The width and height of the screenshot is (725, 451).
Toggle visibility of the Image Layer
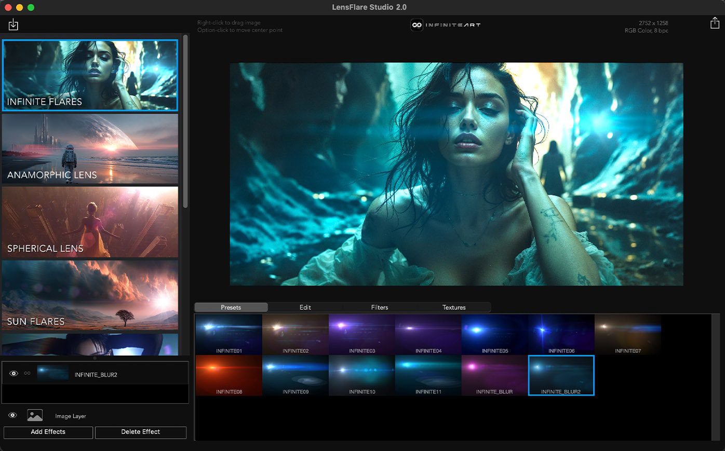click(13, 416)
